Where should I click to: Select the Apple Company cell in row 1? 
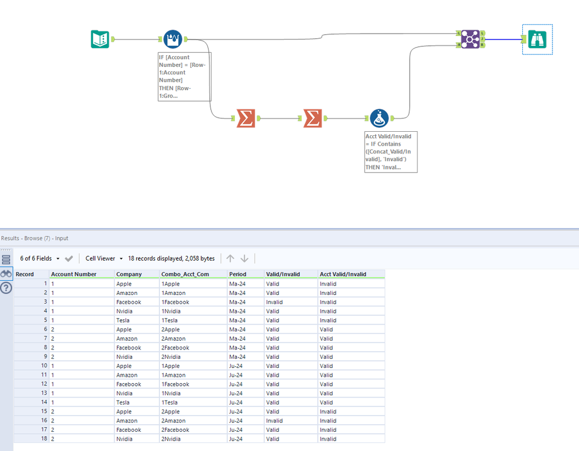(x=137, y=284)
